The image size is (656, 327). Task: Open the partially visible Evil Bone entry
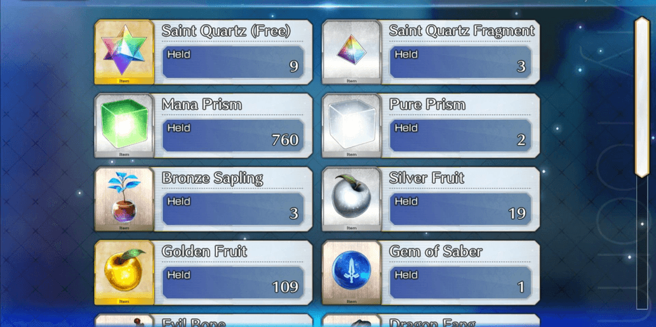click(x=203, y=321)
